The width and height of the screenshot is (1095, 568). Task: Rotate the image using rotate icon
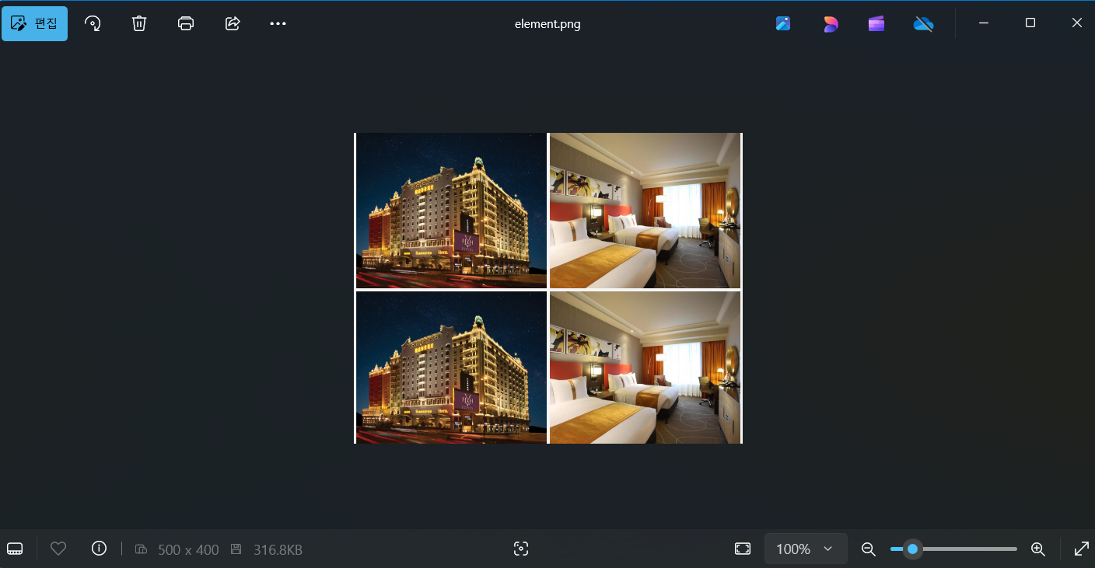pos(93,23)
